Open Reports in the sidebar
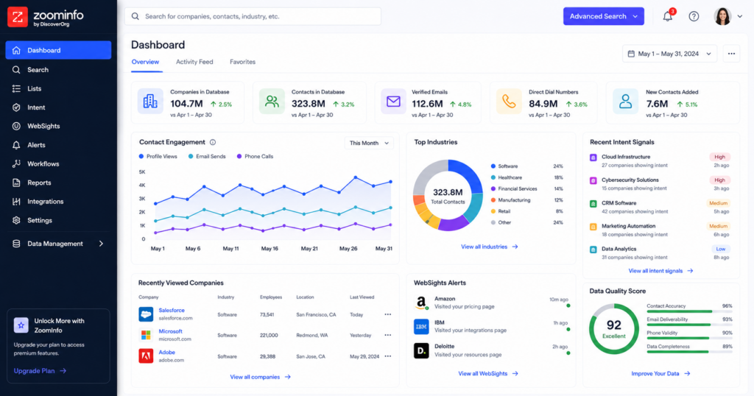Viewport: 754px width, 396px height. tap(58, 183)
